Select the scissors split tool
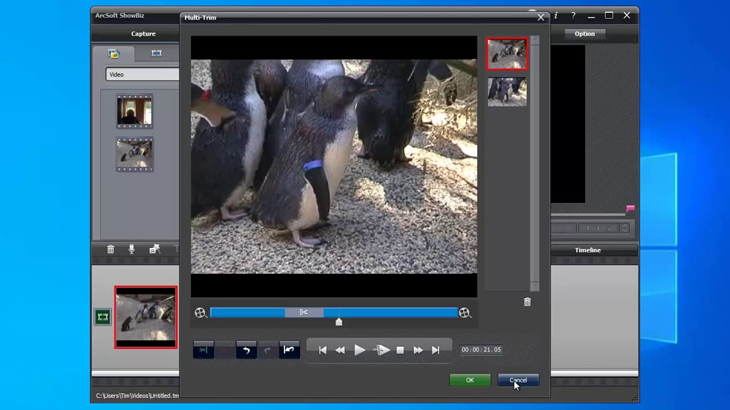 point(203,350)
